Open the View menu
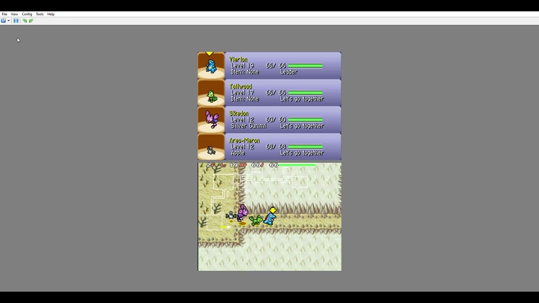The width and height of the screenshot is (539, 303). coord(14,14)
